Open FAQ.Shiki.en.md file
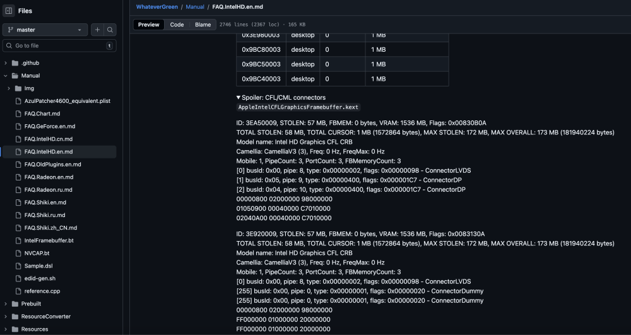Viewport: 631px width, 335px height. 45,203
